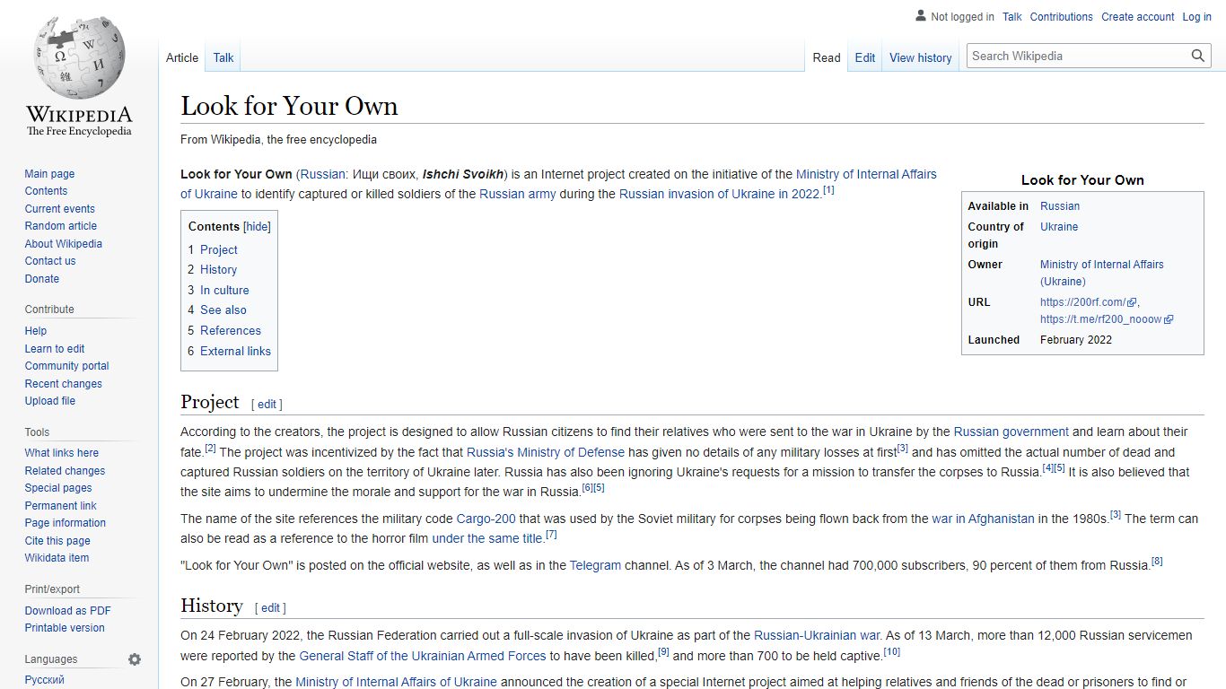Open infobox Ukraine link
This screenshot has height=689, width=1226.
pos(1059,227)
